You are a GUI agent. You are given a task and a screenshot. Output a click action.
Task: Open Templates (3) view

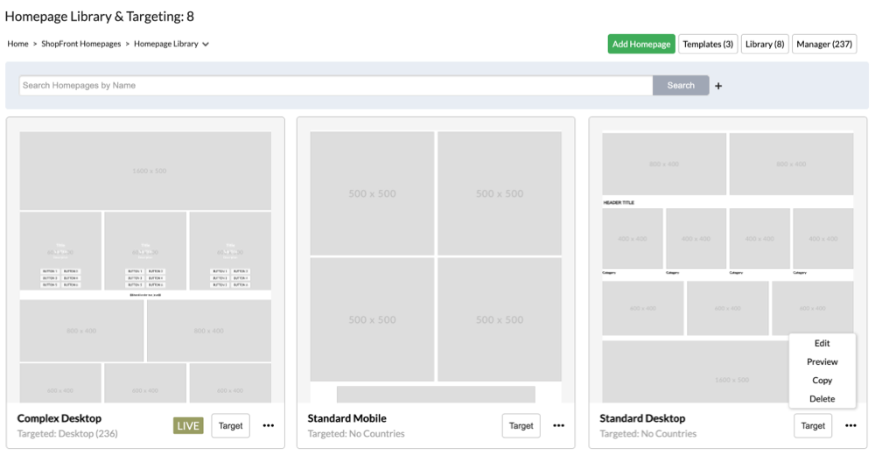click(x=708, y=44)
